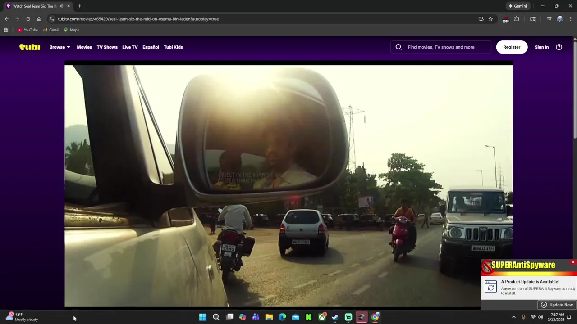Open the clock showing 7:37 AM
This screenshot has height=324, width=577.
point(555,317)
